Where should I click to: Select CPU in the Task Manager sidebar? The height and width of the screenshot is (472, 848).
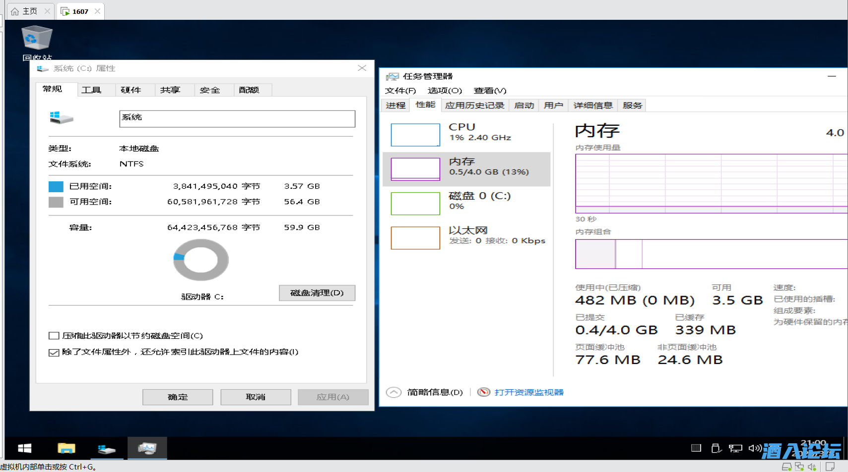(466, 134)
